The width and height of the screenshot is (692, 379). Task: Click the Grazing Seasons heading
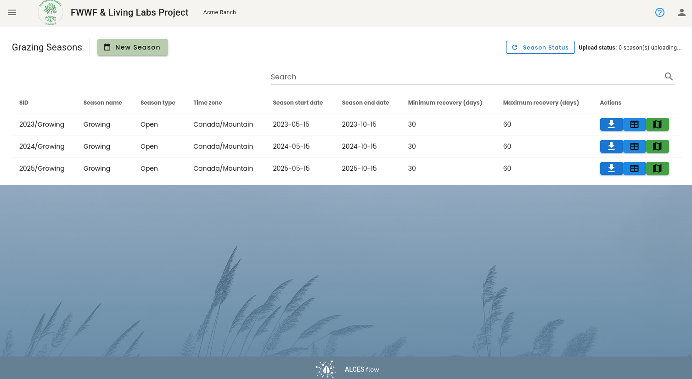[47, 47]
